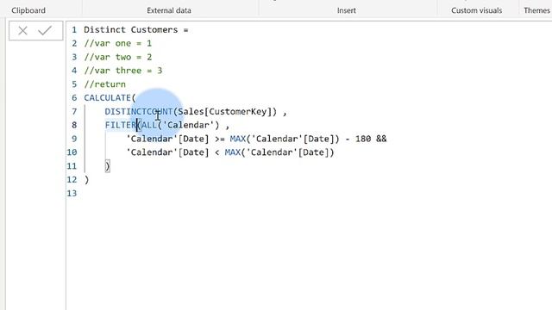
Task: Click the FILTER function keyword
Action: [121, 125]
